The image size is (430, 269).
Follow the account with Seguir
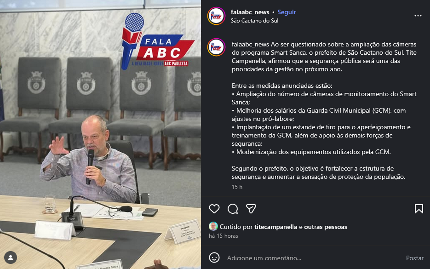pos(287,12)
